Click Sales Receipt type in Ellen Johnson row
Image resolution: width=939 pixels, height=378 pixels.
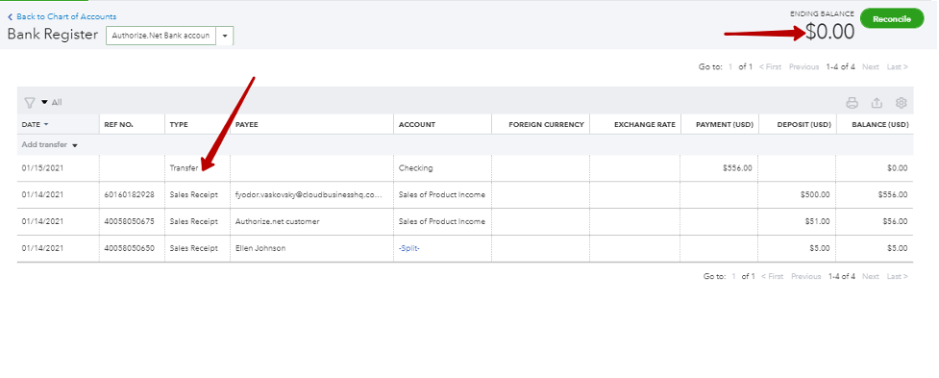click(194, 248)
